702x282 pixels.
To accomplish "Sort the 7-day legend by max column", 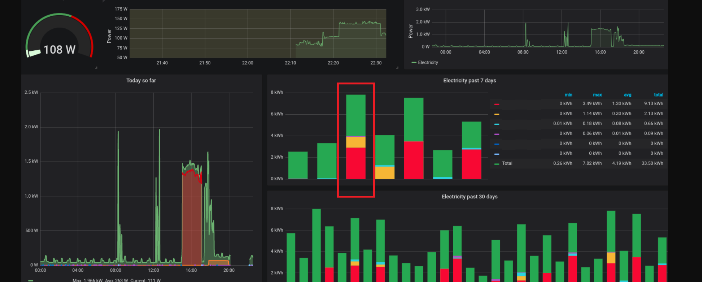I will click(x=597, y=95).
